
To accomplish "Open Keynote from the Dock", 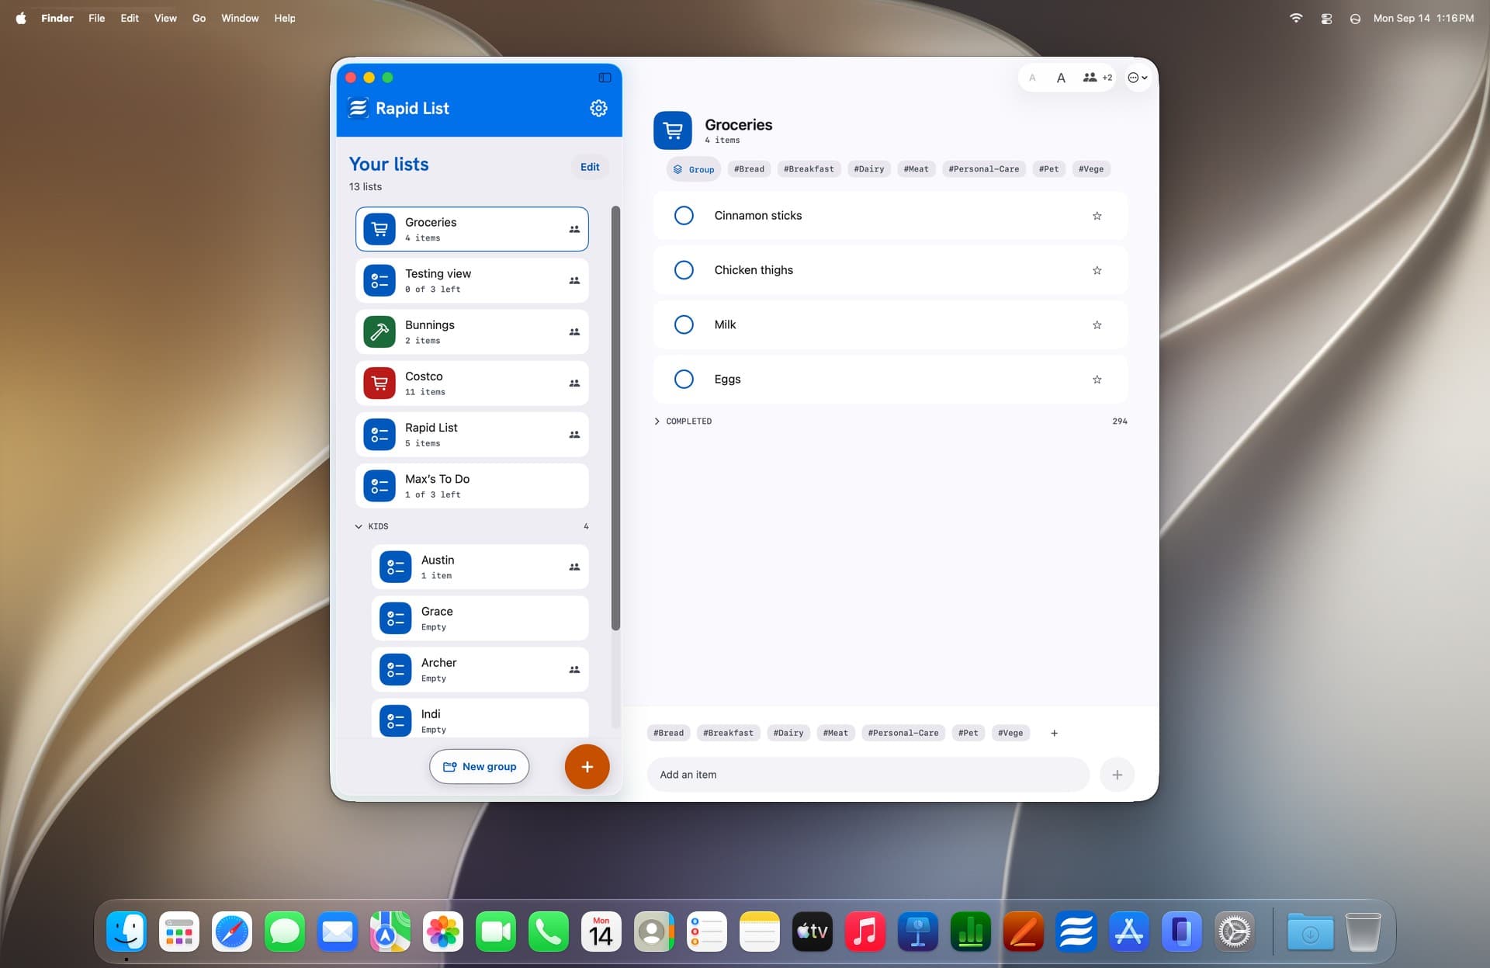I will (x=917, y=931).
